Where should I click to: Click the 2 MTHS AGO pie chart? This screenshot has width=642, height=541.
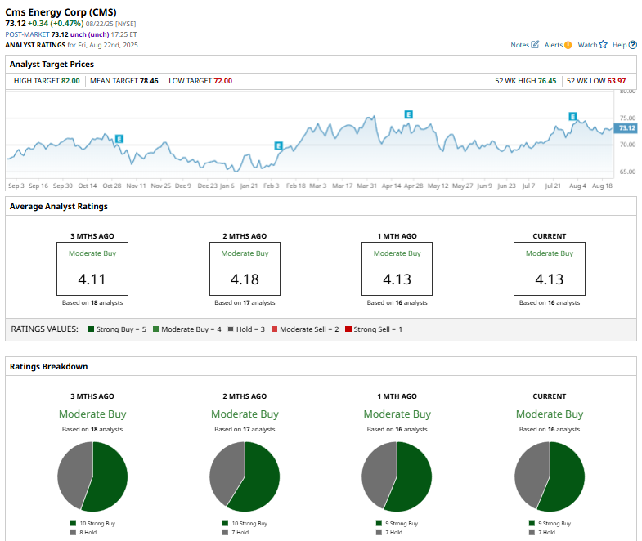245,476
